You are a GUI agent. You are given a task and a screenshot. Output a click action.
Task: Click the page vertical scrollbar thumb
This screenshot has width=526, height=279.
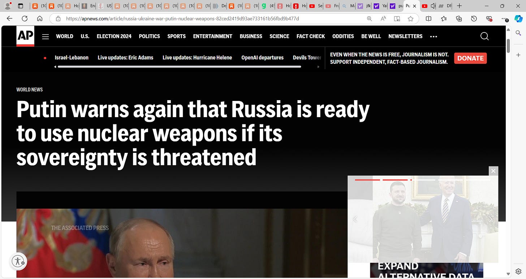(508, 46)
